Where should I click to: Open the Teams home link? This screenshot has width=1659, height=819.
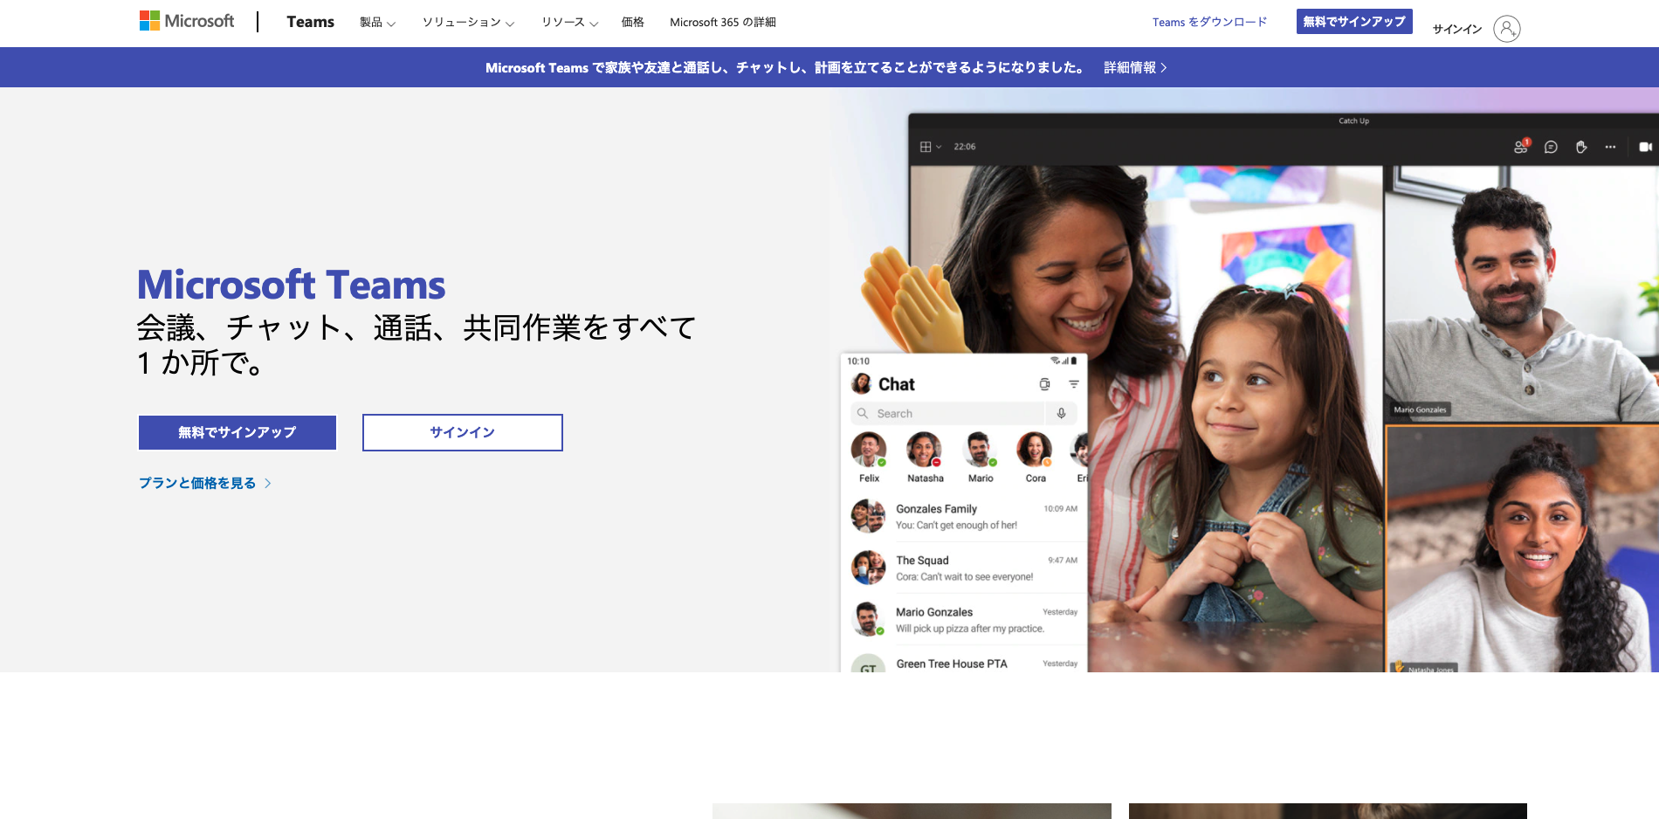310,22
